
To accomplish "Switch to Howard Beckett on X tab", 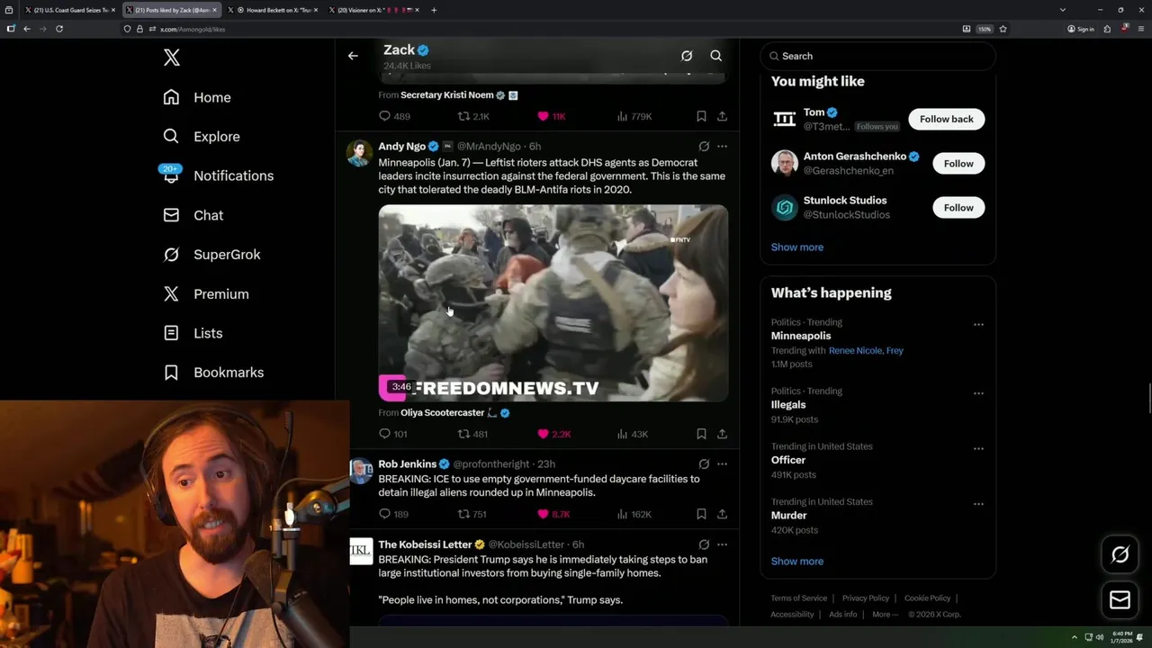I will pyautogui.click(x=274, y=10).
